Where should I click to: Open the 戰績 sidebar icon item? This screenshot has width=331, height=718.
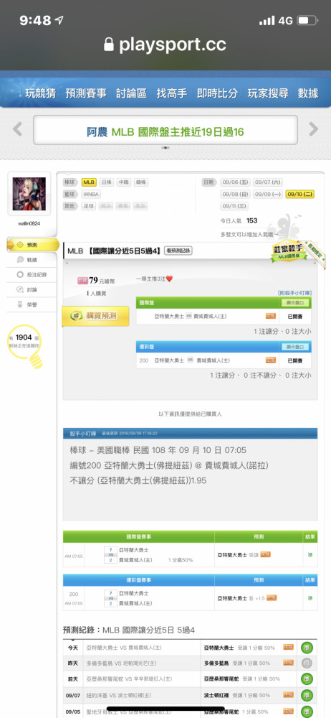32,260
